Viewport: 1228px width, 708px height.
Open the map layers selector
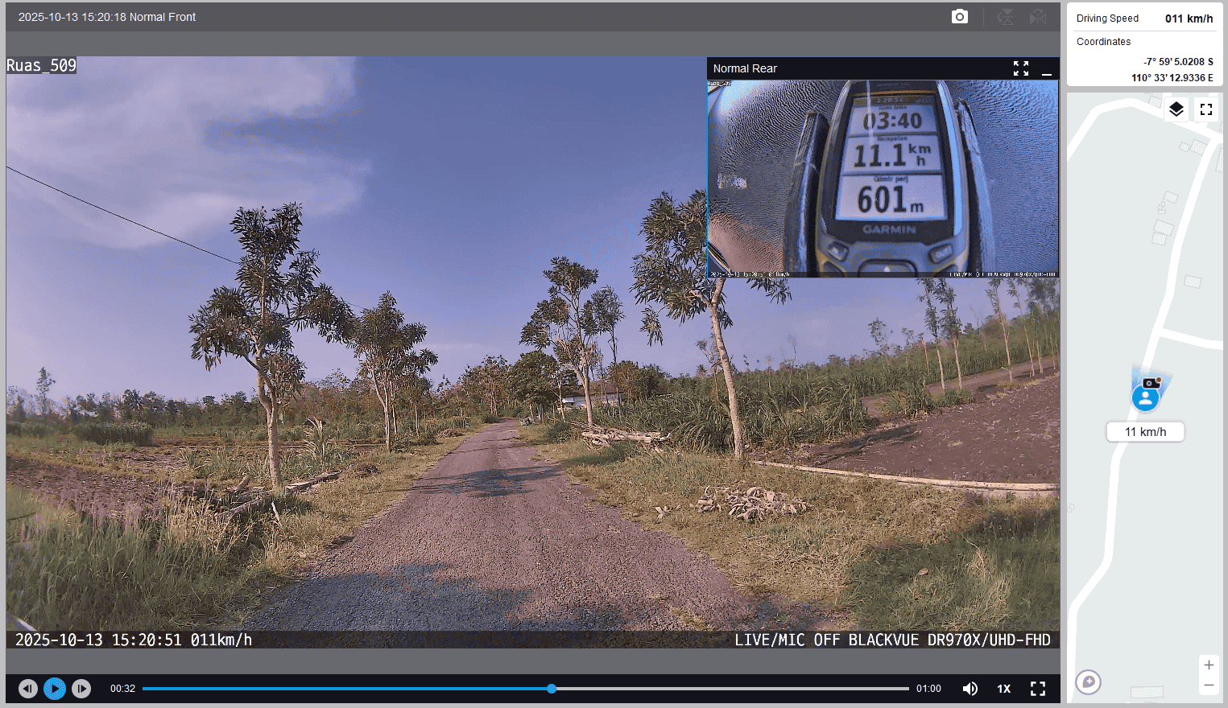pyautogui.click(x=1176, y=109)
